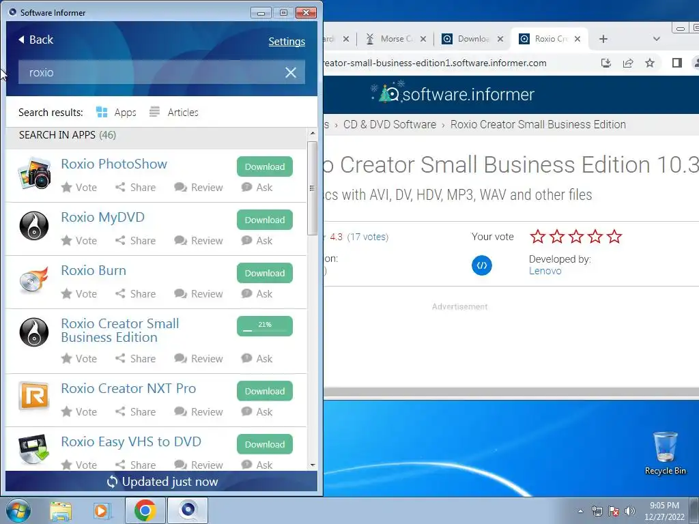Open Windows Explorer from taskbar
The width and height of the screenshot is (699, 524).
point(61,510)
